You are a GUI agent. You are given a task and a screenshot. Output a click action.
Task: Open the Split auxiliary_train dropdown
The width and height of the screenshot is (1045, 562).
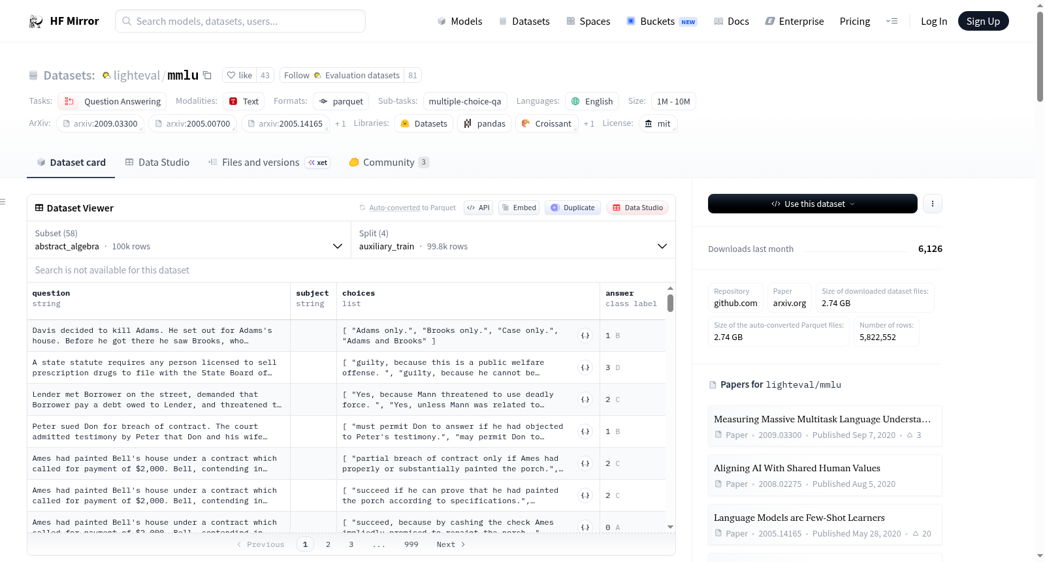coord(513,240)
